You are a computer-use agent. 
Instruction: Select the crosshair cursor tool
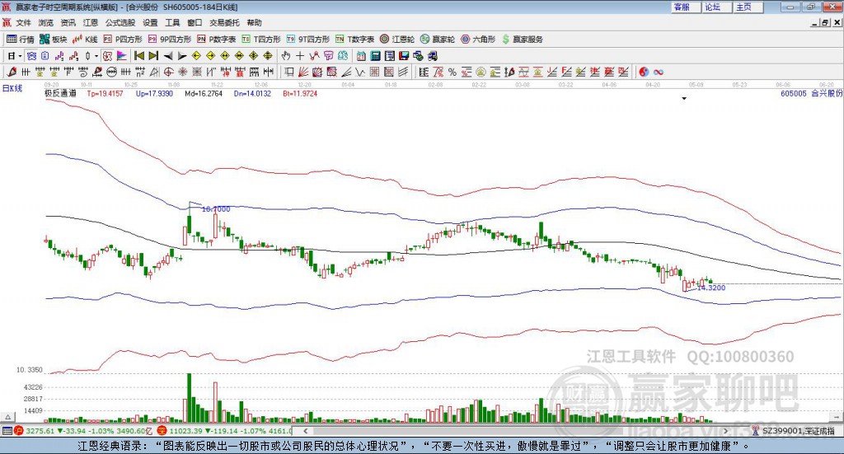click(x=300, y=56)
